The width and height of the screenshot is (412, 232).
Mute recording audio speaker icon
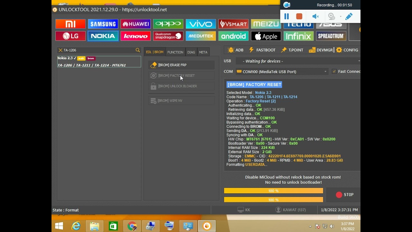point(316,16)
